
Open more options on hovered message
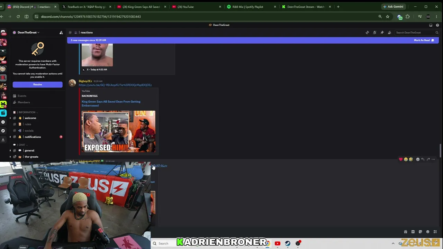(x=433, y=159)
